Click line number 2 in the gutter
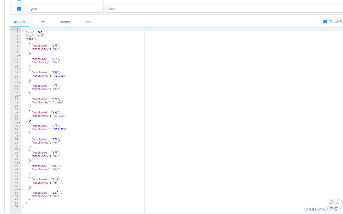This screenshot has height=214, width=343. pos(17,32)
